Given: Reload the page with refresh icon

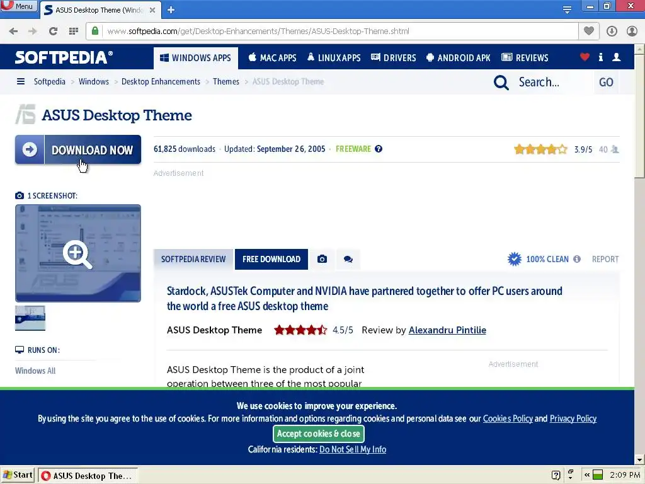Looking at the screenshot, I should click(53, 32).
